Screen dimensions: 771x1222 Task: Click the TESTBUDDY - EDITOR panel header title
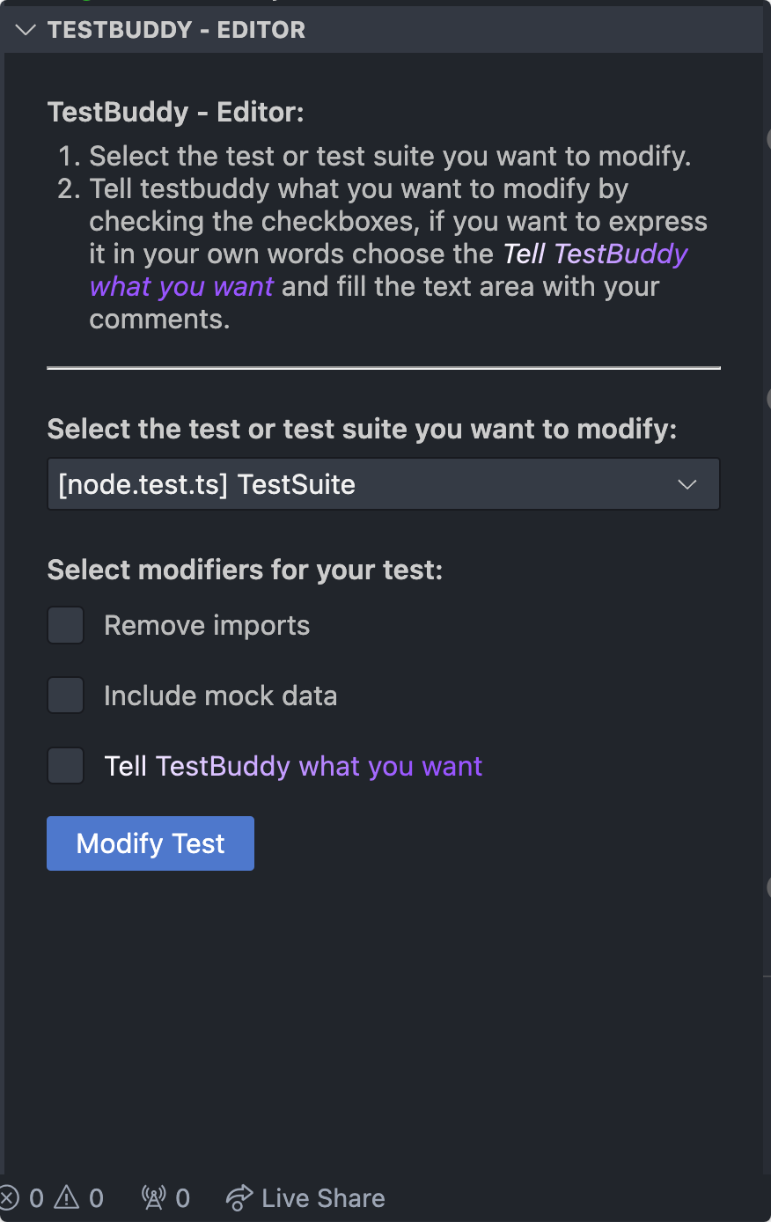point(176,30)
